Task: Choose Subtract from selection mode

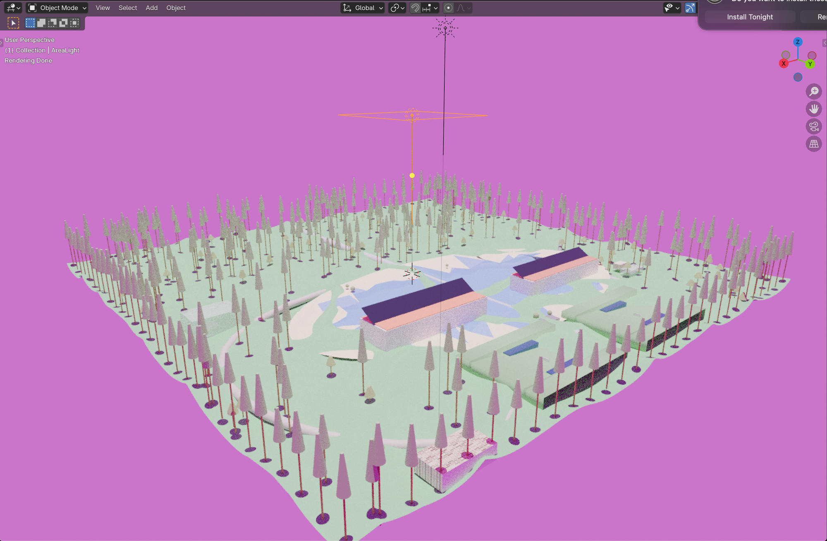Action: [52, 23]
